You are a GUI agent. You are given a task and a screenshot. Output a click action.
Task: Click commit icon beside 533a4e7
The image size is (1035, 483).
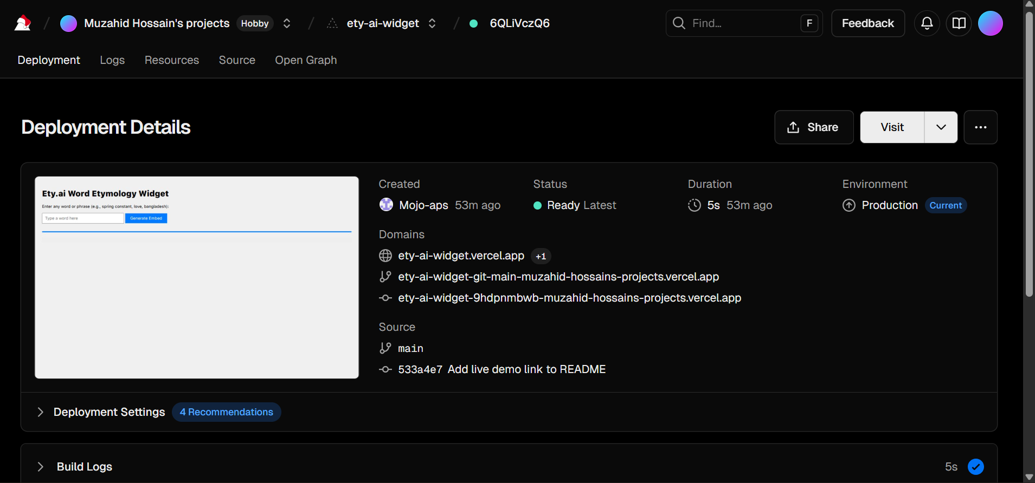tap(385, 369)
